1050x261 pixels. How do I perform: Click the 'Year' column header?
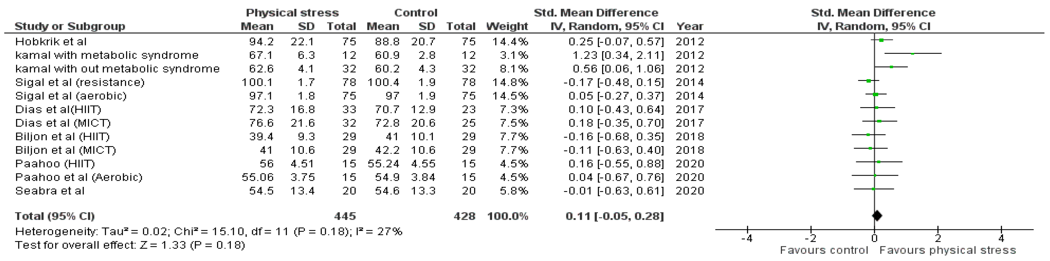(x=690, y=26)
